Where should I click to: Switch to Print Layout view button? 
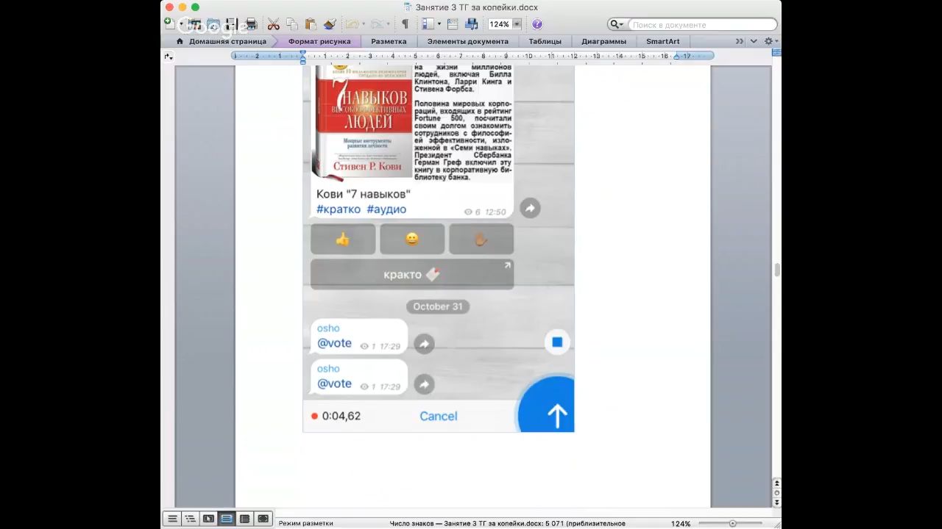point(227,519)
